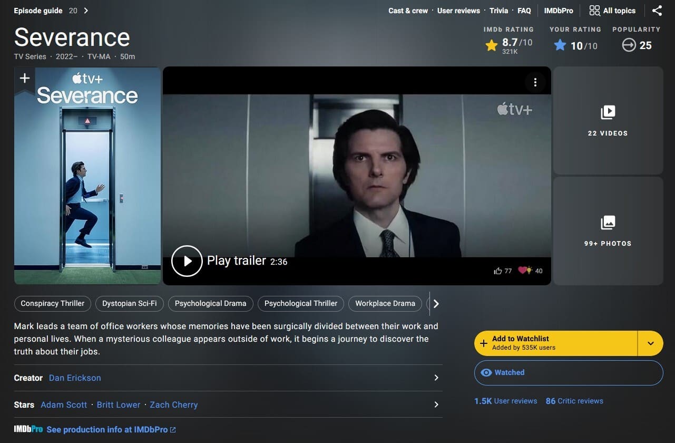Image resolution: width=675 pixels, height=443 pixels.
Task: Open Adam Scott's actor page
Action: point(64,405)
